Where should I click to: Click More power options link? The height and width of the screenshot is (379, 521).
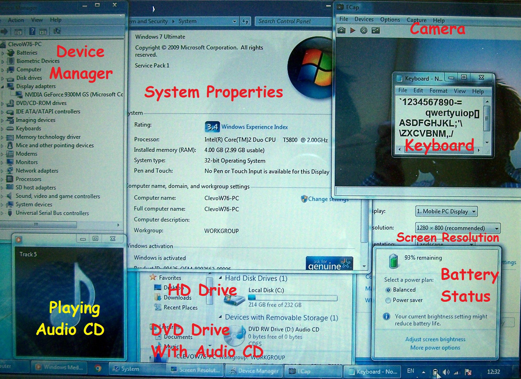click(435, 348)
